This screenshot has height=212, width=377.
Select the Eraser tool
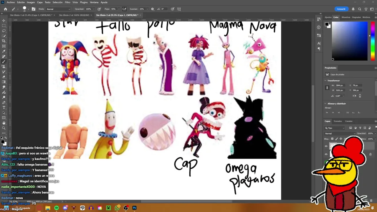(x=4, y=77)
